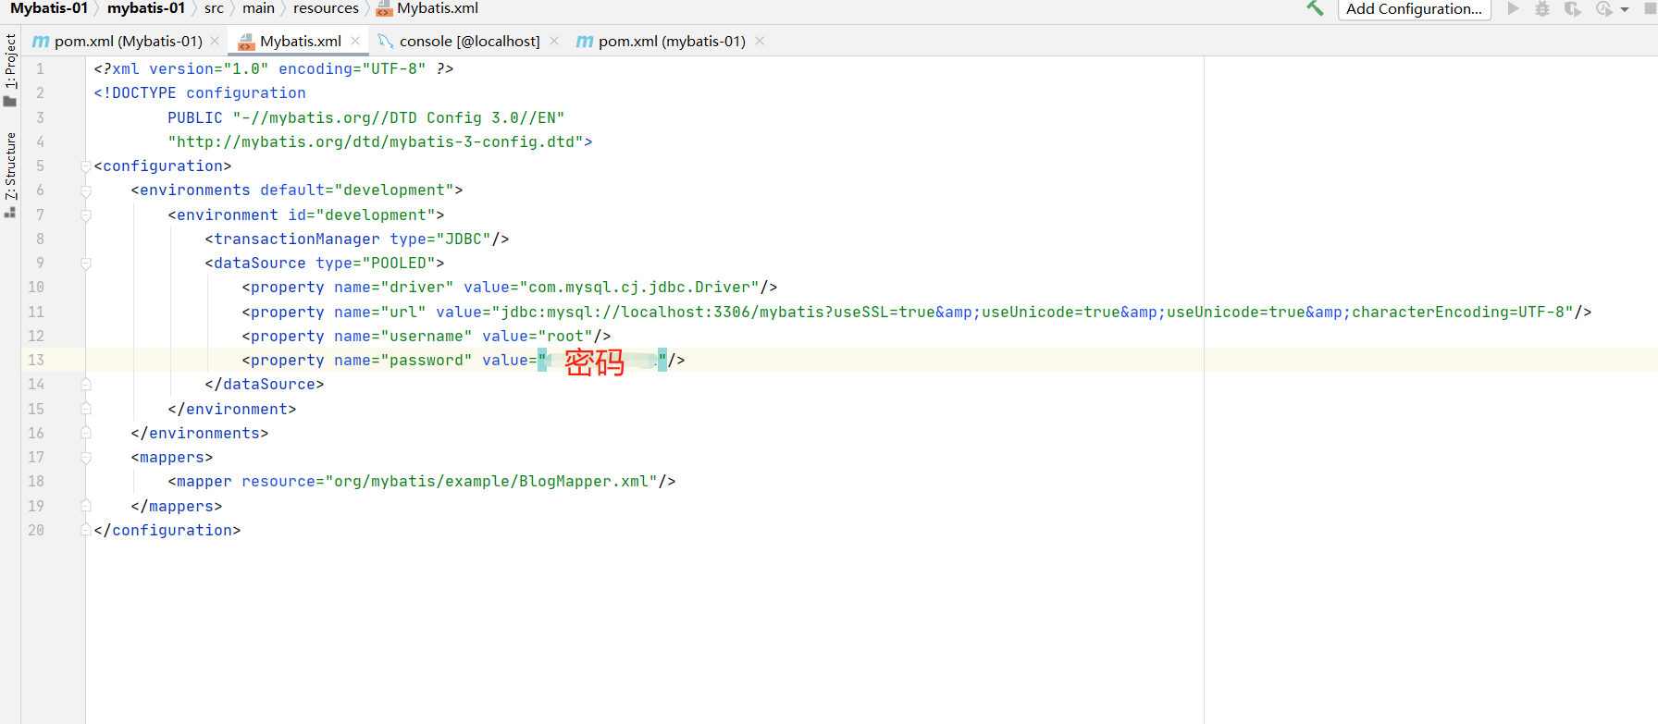
Task: Collapse the configuration tag fold on line 5
Action: (x=85, y=166)
